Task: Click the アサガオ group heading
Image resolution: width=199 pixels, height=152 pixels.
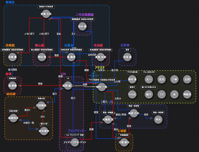Action: 99,68
